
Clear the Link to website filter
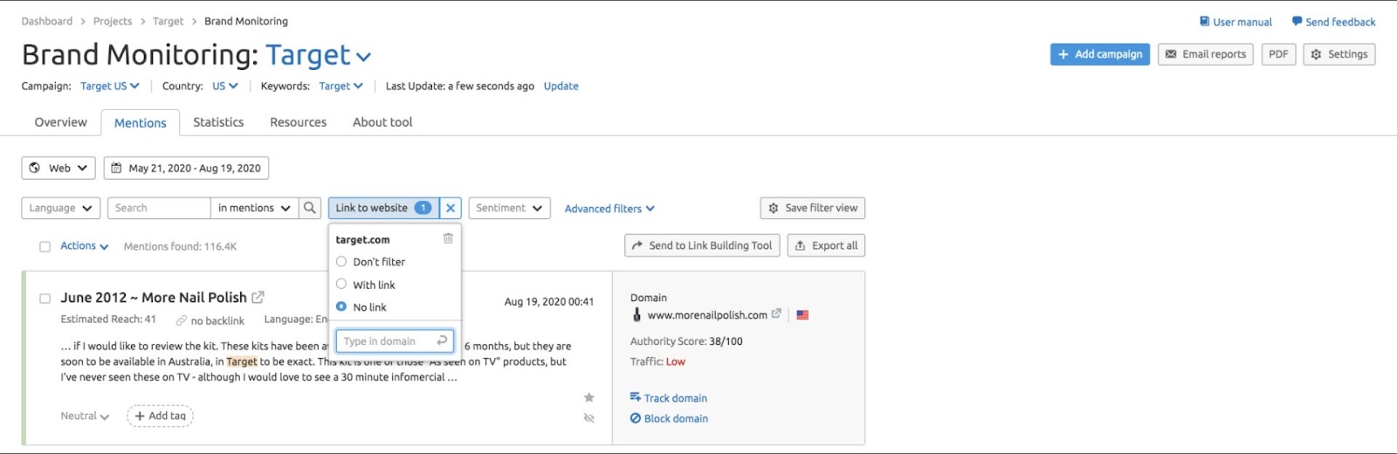pyautogui.click(x=451, y=208)
